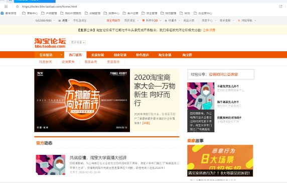Viewport: 287px width, 183px height.
Task: Open the 恶意行为 8大场景 seller story banner
Action: pyautogui.click(x=220, y=161)
